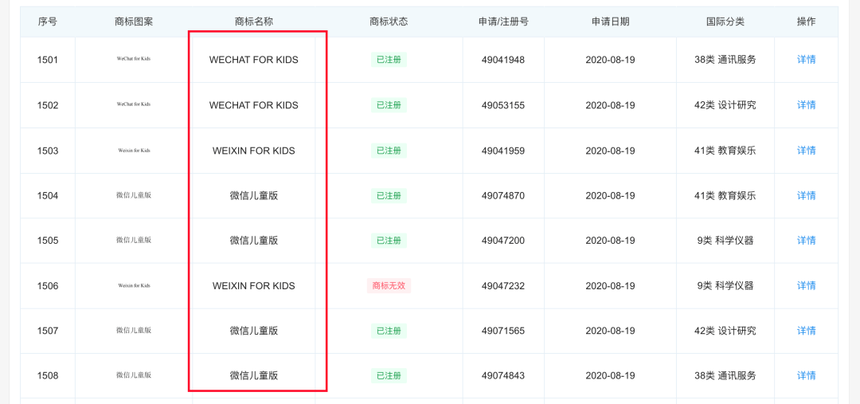Image resolution: width=860 pixels, height=404 pixels.
Task: Click the 操作 column header
Action: click(806, 22)
